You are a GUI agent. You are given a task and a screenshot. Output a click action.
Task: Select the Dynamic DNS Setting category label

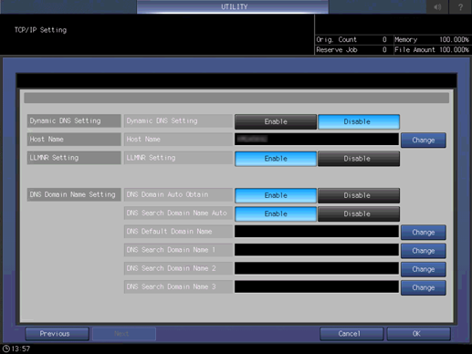(x=74, y=120)
